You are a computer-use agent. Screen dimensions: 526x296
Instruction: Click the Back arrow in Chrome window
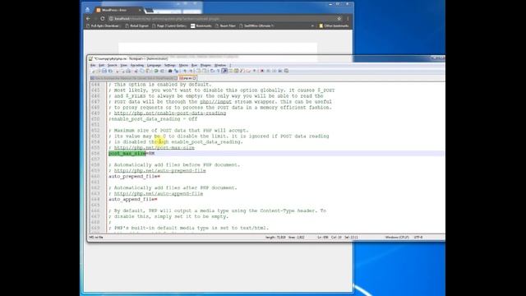(x=88, y=19)
